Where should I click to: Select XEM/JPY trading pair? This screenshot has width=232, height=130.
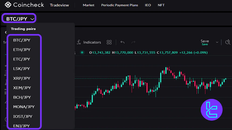[x=22, y=88]
